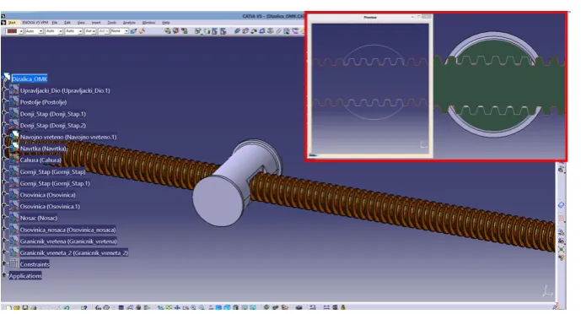Select Gornji_Stap (Gornji_Stap.1) in tree

coord(55,183)
